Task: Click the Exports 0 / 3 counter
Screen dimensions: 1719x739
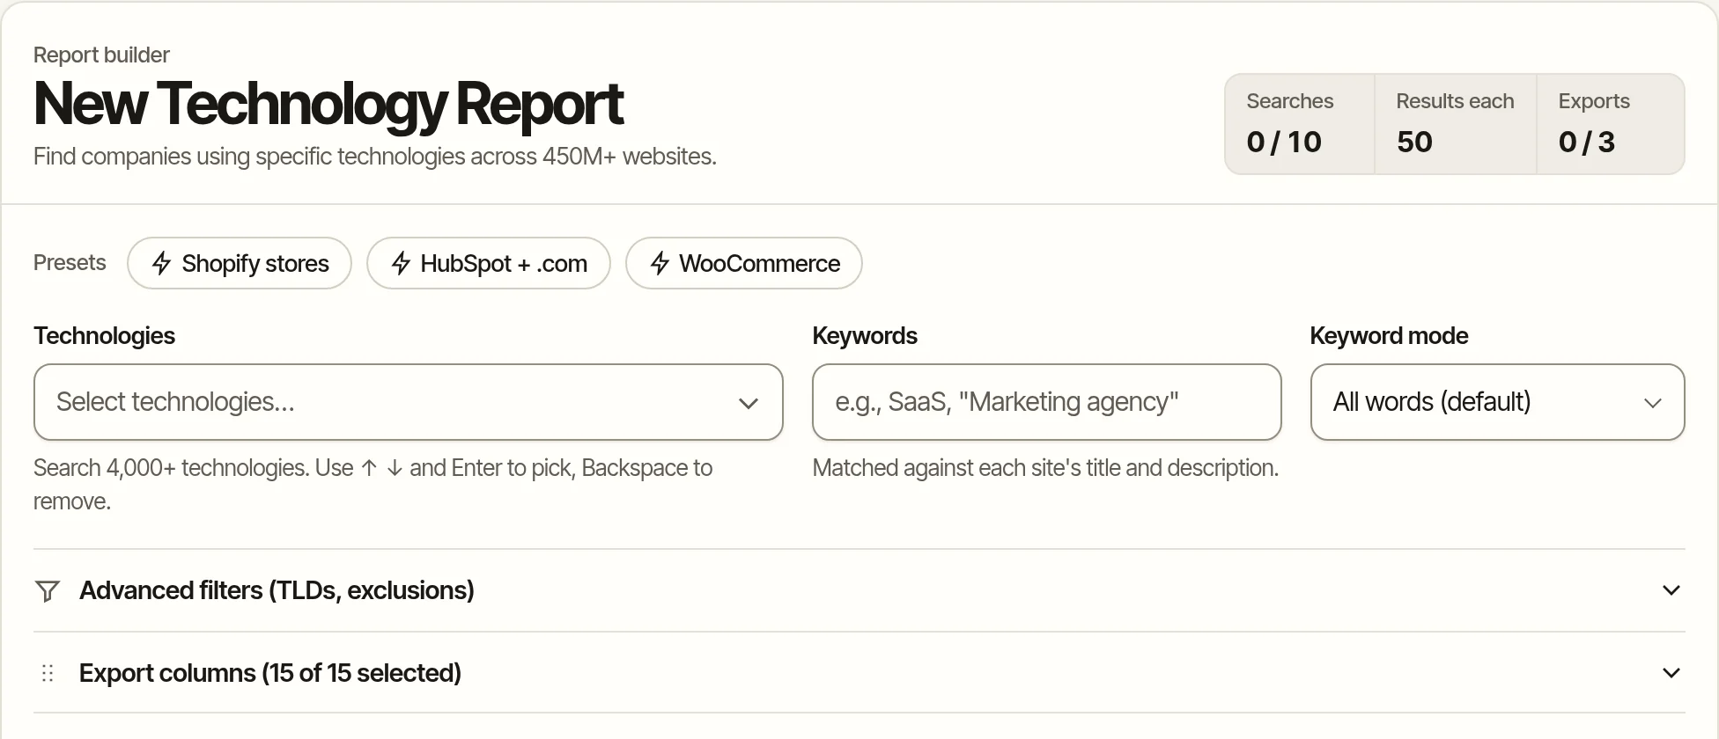Action: pyautogui.click(x=1611, y=124)
